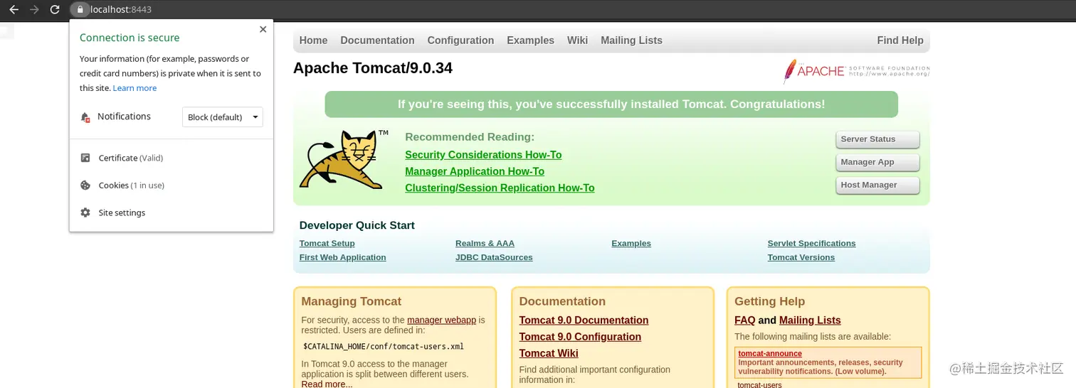Image resolution: width=1076 pixels, height=388 pixels.
Task: Open Tomcat Setup link
Action: click(327, 243)
